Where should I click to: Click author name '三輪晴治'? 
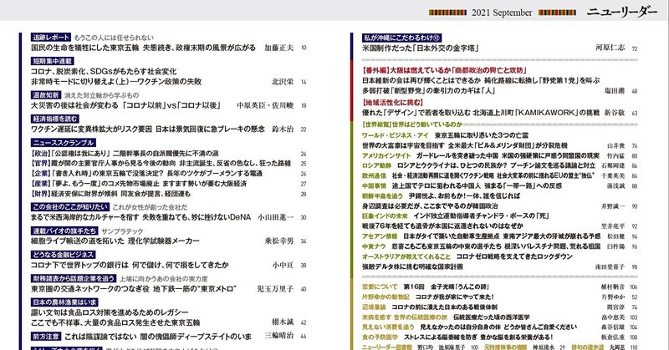click(x=279, y=336)
